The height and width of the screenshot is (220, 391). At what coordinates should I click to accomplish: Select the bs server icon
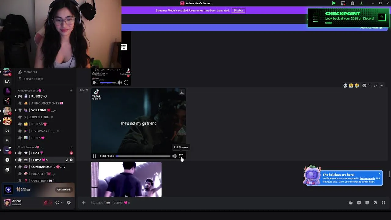pos(7,130)
